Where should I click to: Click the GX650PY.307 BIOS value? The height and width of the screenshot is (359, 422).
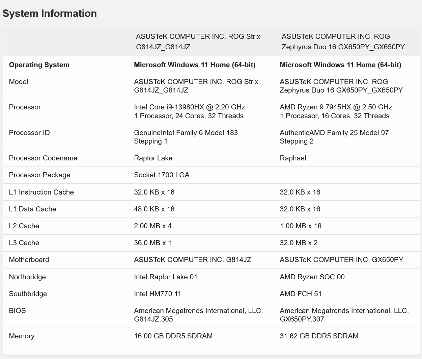[x=344, y=315]
